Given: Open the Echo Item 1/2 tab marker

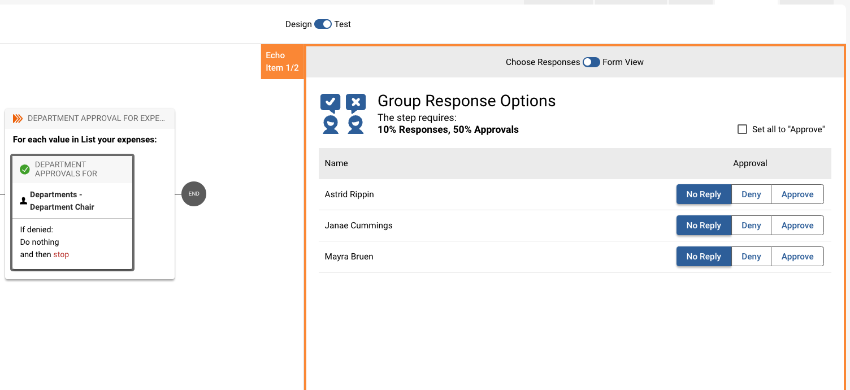Looking at the screenshot, I should (x=282, y=61).
